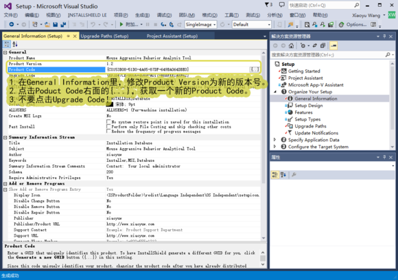Click the green Start debugging arrow
Image resolution: width=398 pixels, height=280 pixels.
[121, 25]
